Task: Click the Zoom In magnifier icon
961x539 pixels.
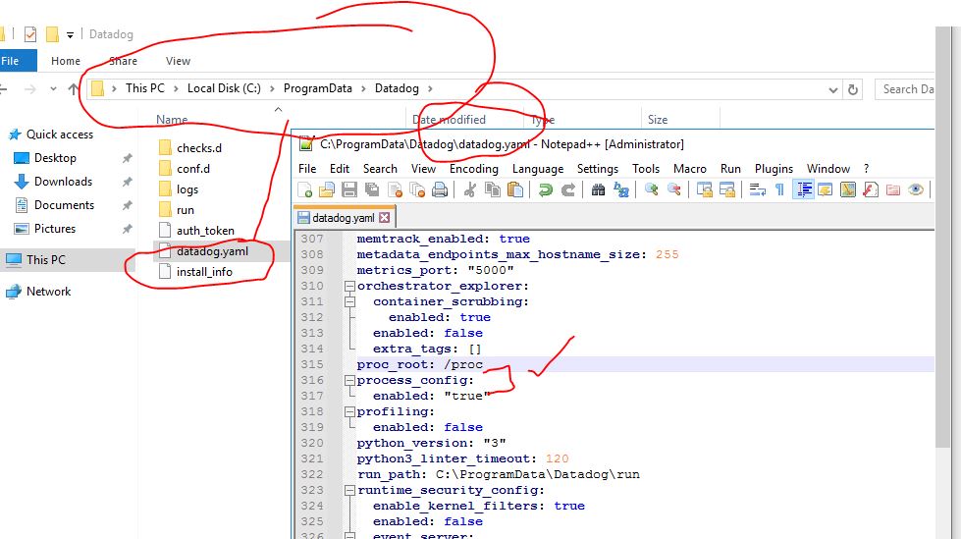Action: pyautogui.click(x=651, y=190)
